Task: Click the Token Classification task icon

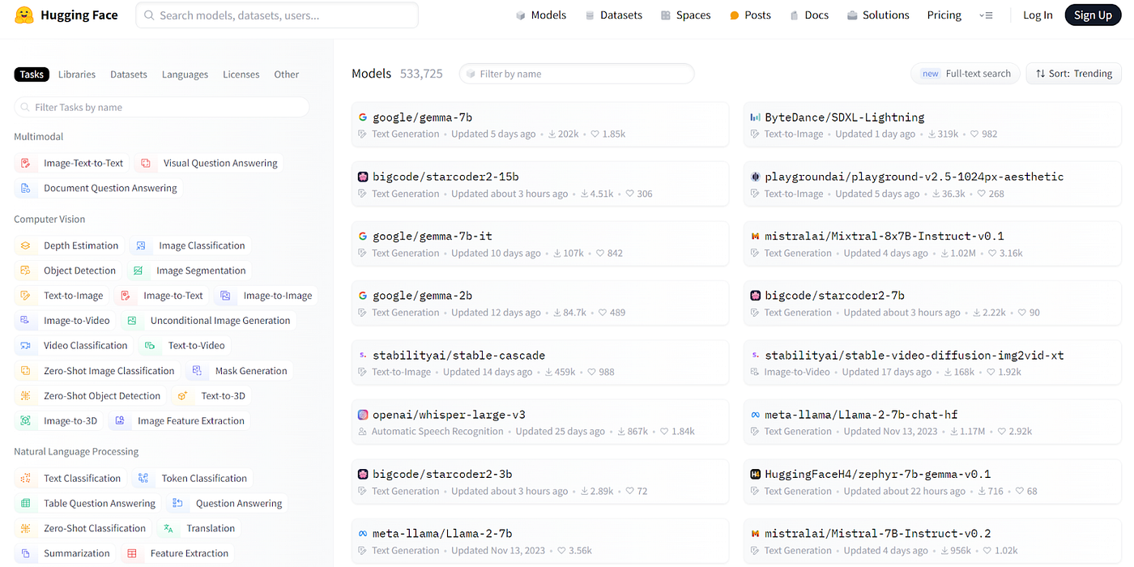Action: 143,479
